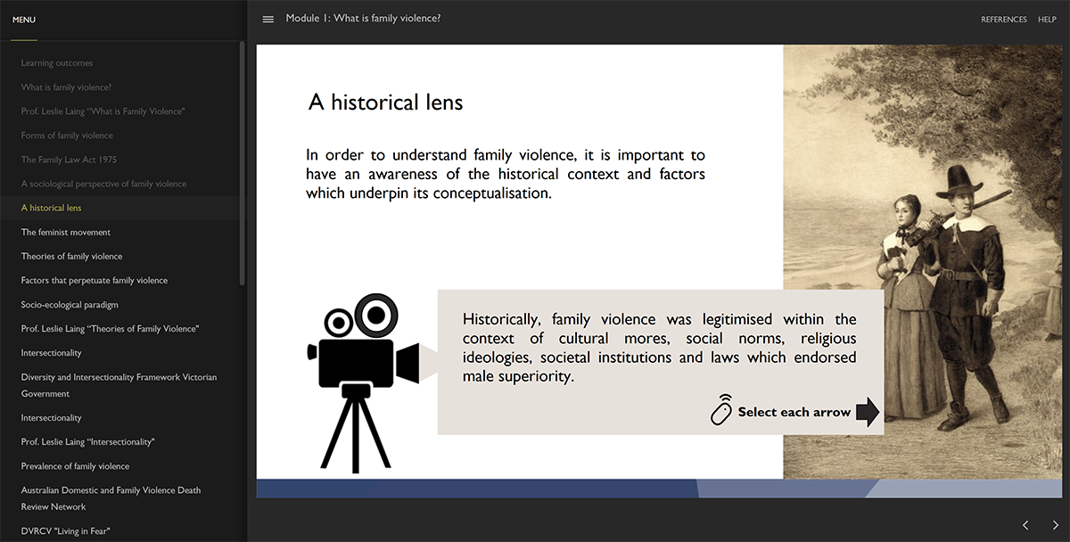The width and height of the screenshot is (1070, 542).
Task: Click the A historical lens slide heading
Action: tap(386, 102)
